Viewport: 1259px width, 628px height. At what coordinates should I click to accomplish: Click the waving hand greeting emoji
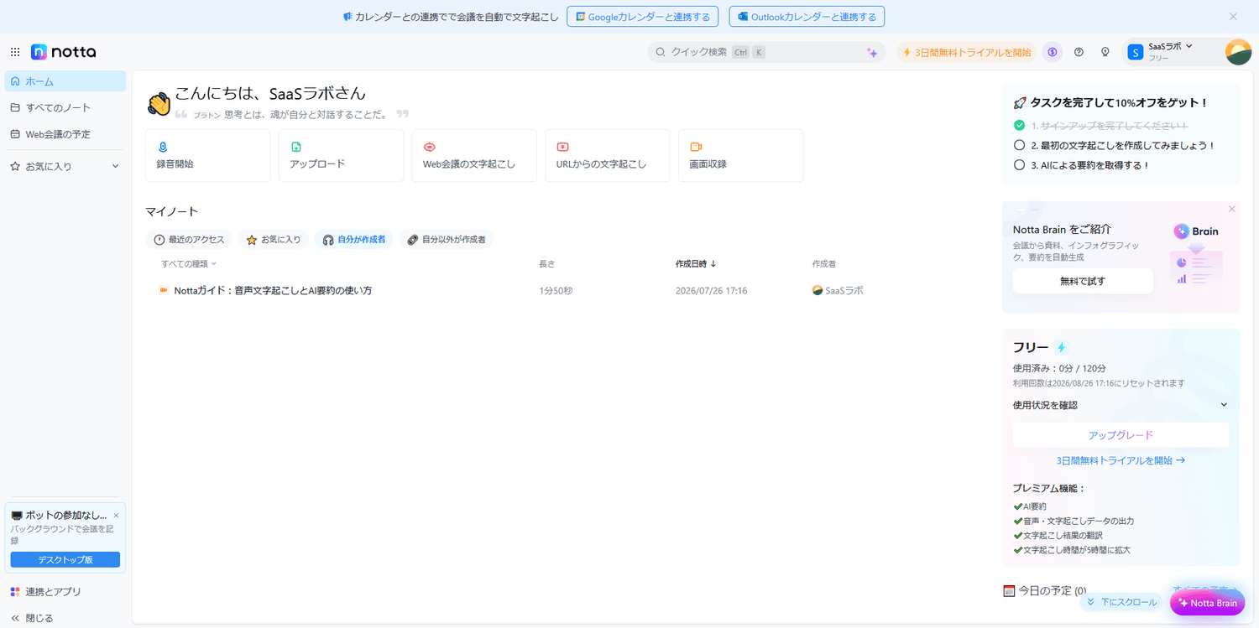159,104
